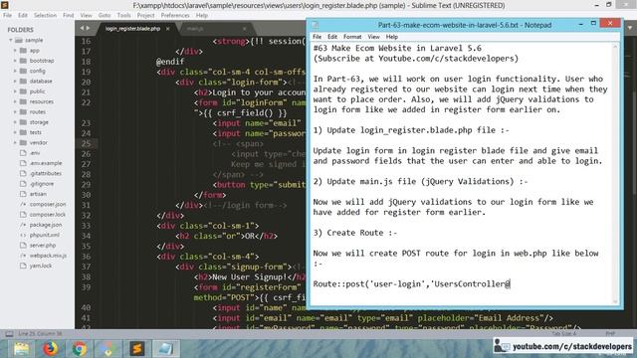Switch to Sublime Text taskbar icon
637x358 pixels.
[x=137, y=348]
